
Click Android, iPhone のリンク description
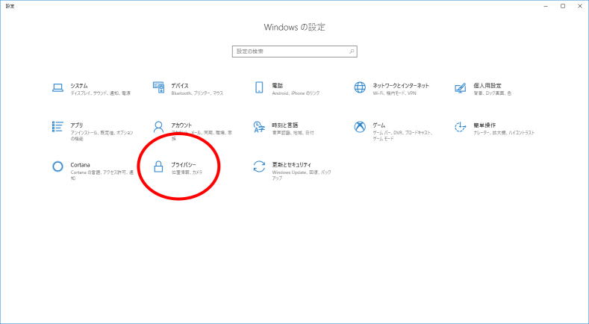point(296,93)
